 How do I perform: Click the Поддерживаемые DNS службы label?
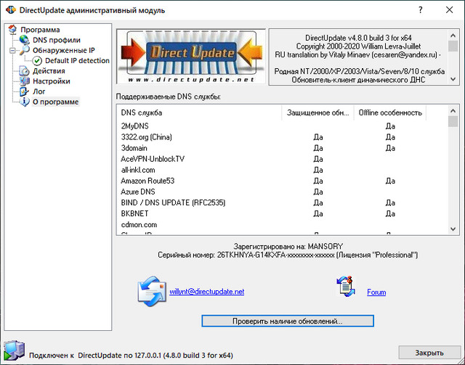(168, 97)
